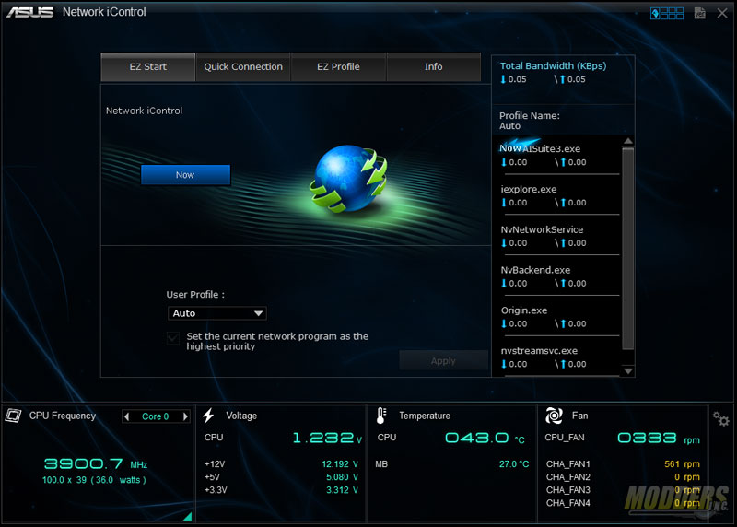Open monitor settings gear icon
Viewport: 737px width, 527px height.
[x=720, y=418]
